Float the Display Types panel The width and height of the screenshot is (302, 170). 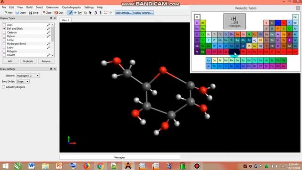coord(51,18)
